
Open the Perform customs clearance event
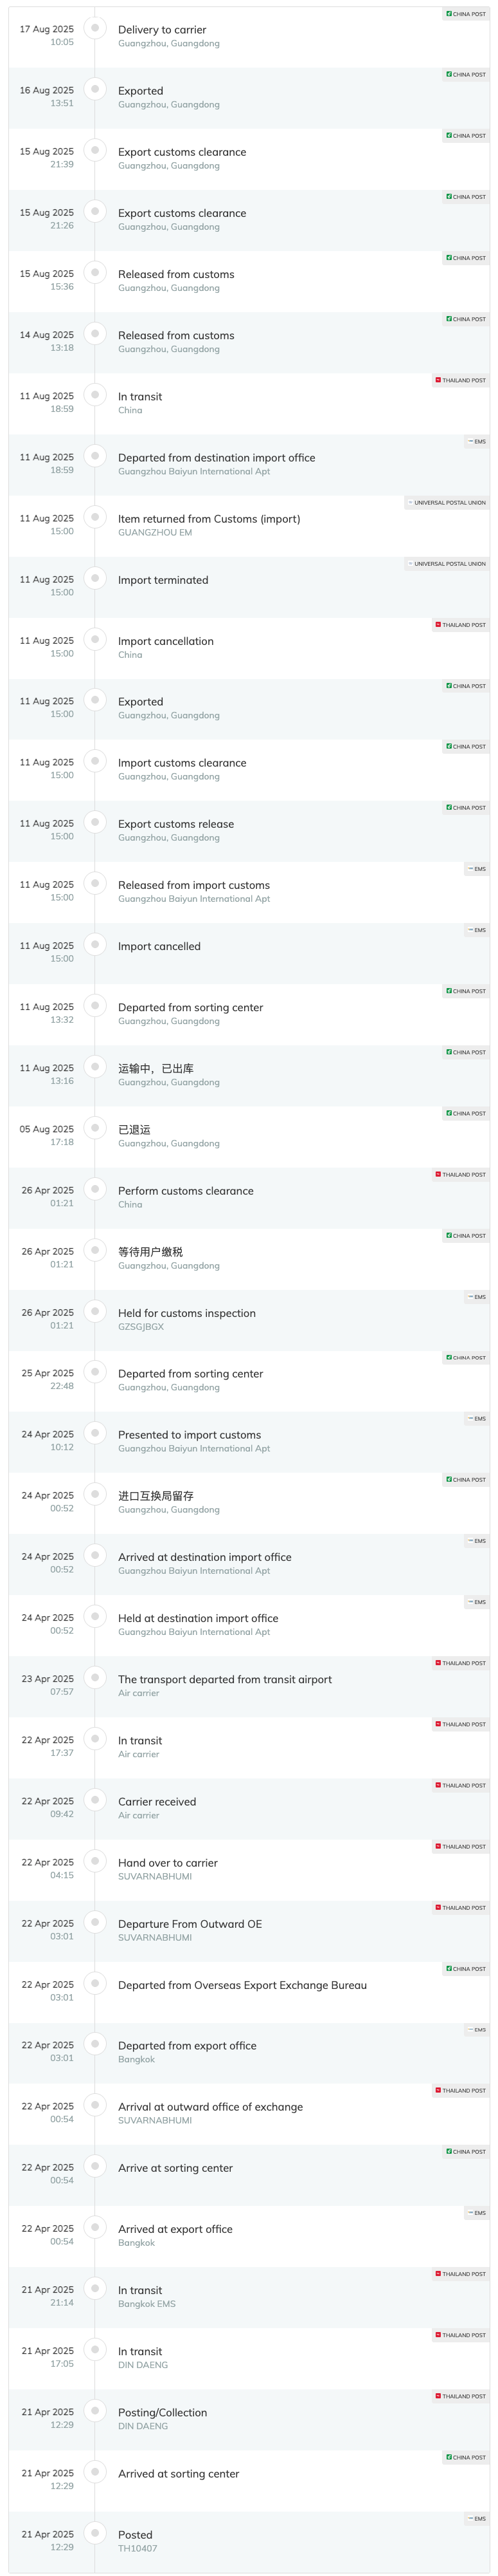pos(249,1197)
